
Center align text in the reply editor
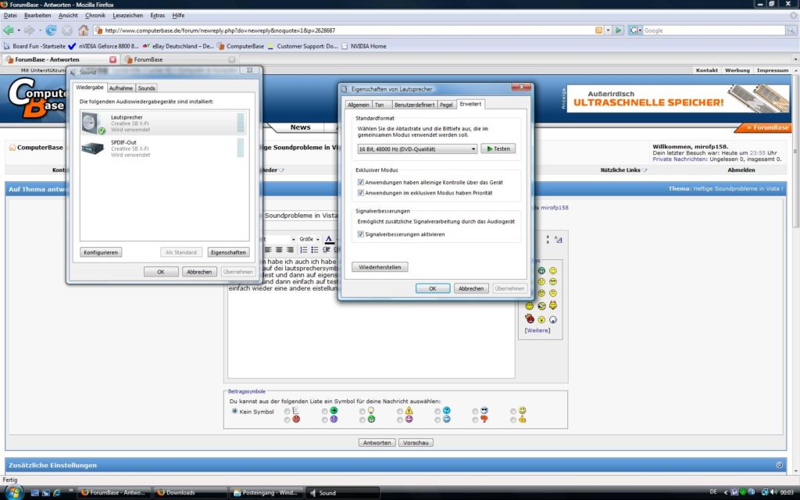point(279,250)
